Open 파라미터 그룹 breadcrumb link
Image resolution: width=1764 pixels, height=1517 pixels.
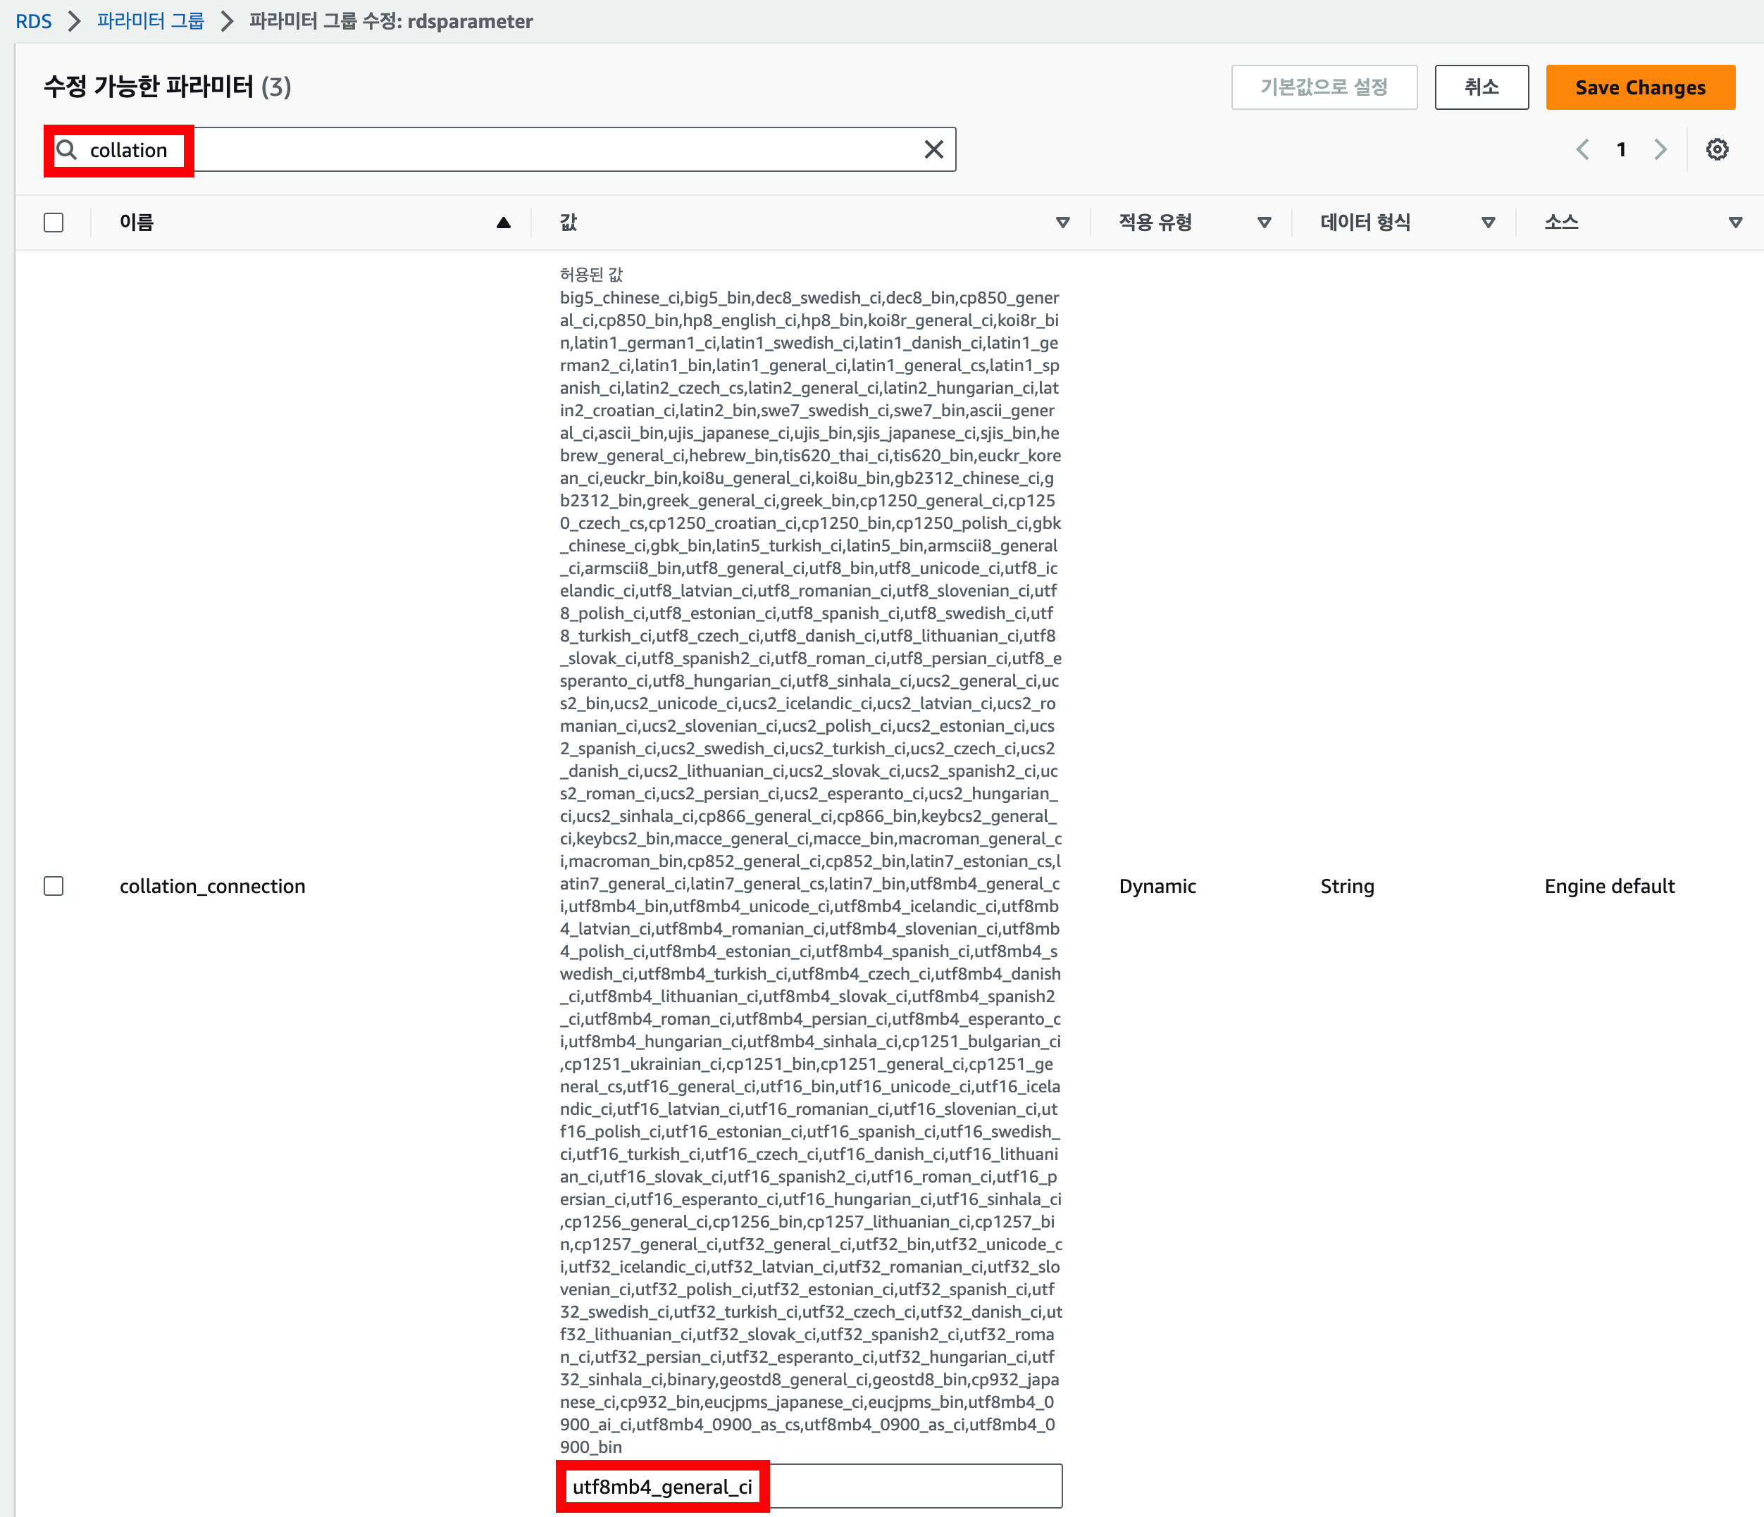click(x=151, y=21)
